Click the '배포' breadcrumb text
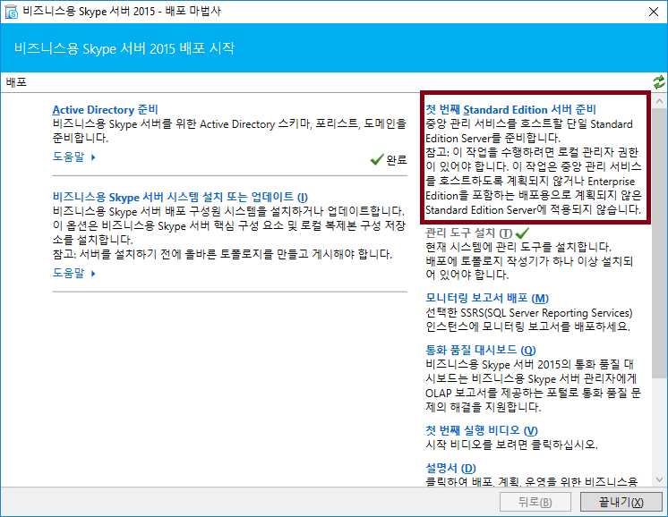The image size is (668, 517). tap(17, 82)
